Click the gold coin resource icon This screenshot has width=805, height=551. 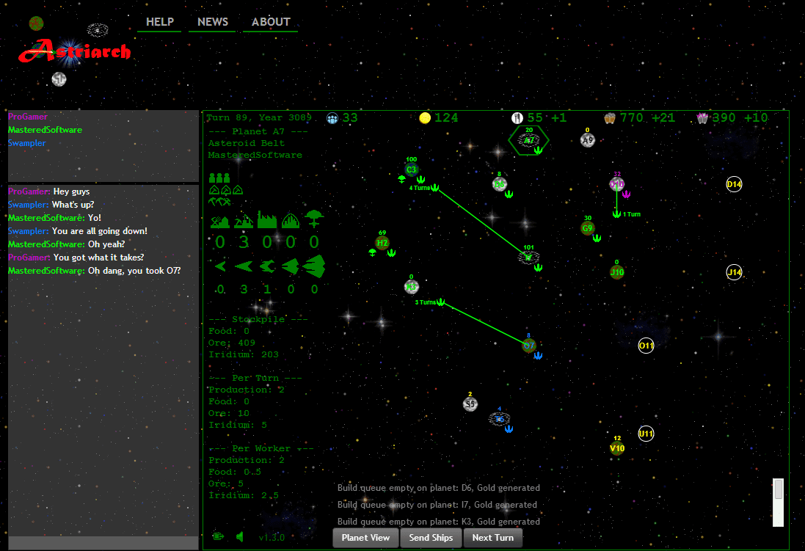point(424,118)
